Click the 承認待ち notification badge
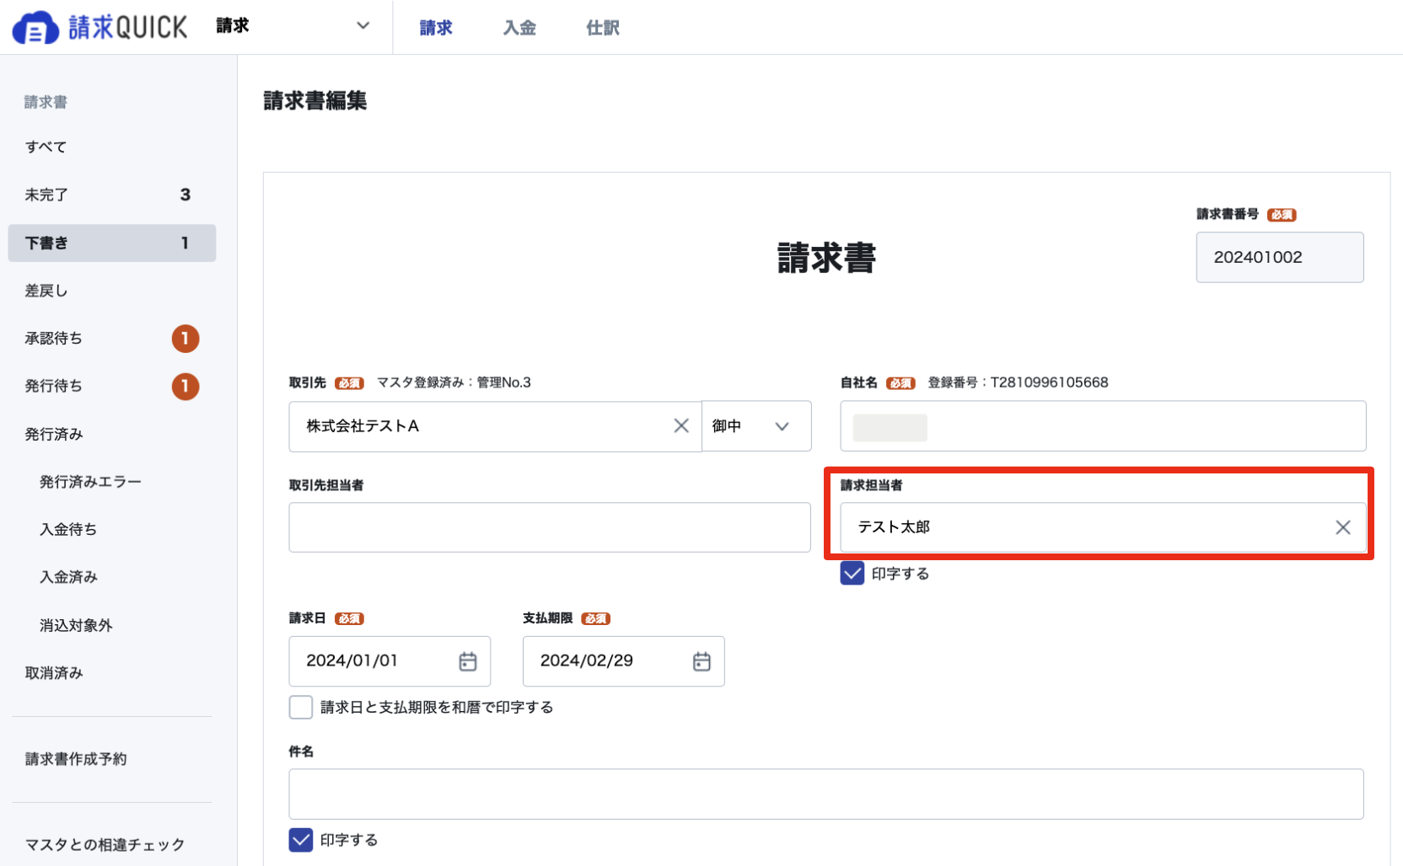1403x866 pixels. point(185,339)
